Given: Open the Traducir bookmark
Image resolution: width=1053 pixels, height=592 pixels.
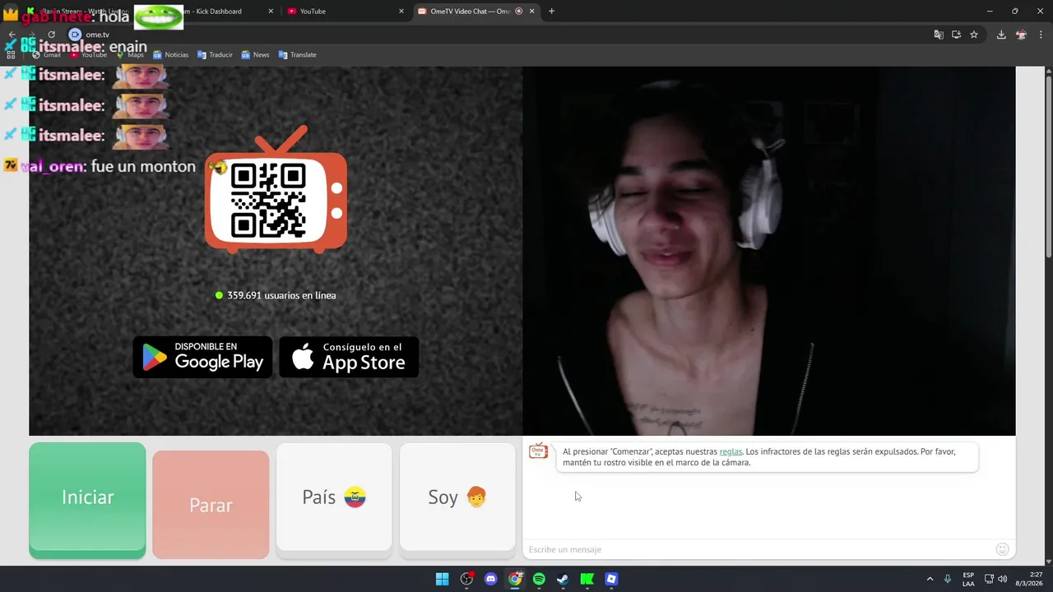Looking at the screenshot, I should 215,55.
